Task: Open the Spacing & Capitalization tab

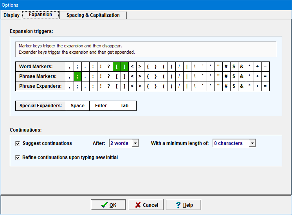Action: 93,15
